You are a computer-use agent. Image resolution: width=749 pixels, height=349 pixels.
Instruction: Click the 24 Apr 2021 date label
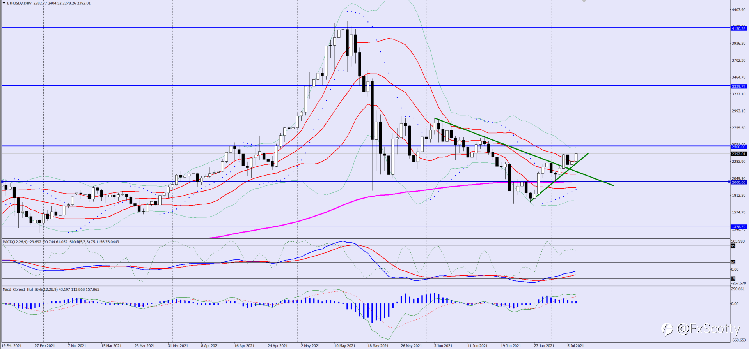(278, 346)
